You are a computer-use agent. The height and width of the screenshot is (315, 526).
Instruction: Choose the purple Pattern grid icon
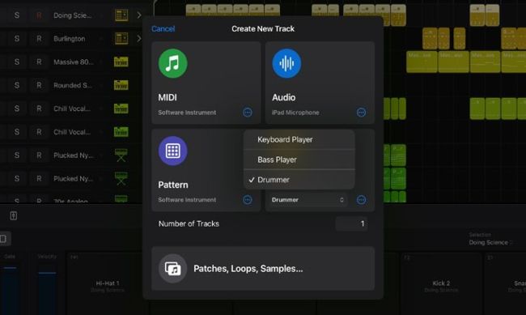coord(172,151)
